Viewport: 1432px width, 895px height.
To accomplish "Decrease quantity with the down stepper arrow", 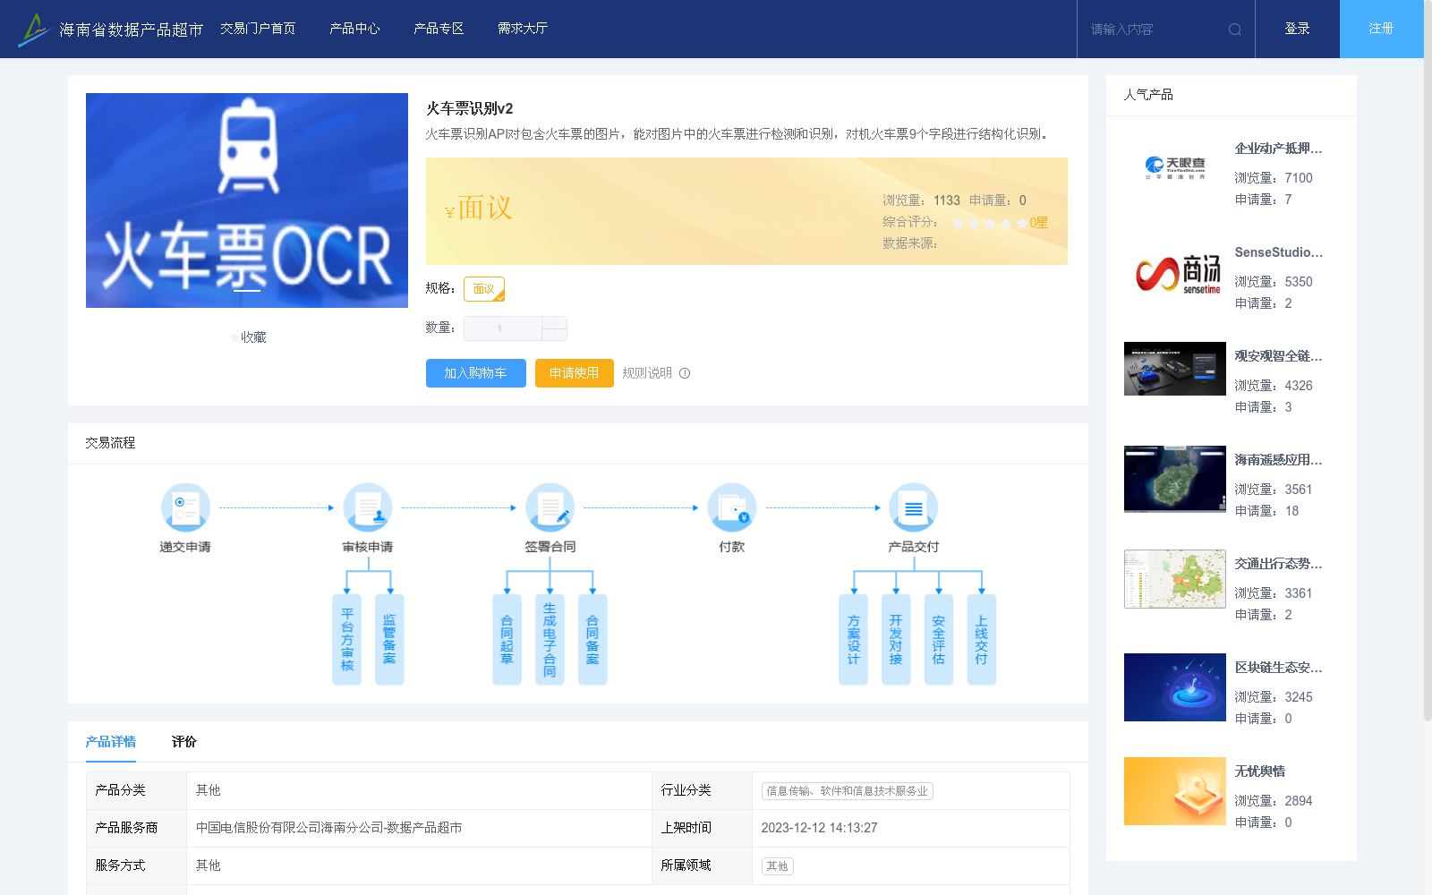I will [555, 334].
